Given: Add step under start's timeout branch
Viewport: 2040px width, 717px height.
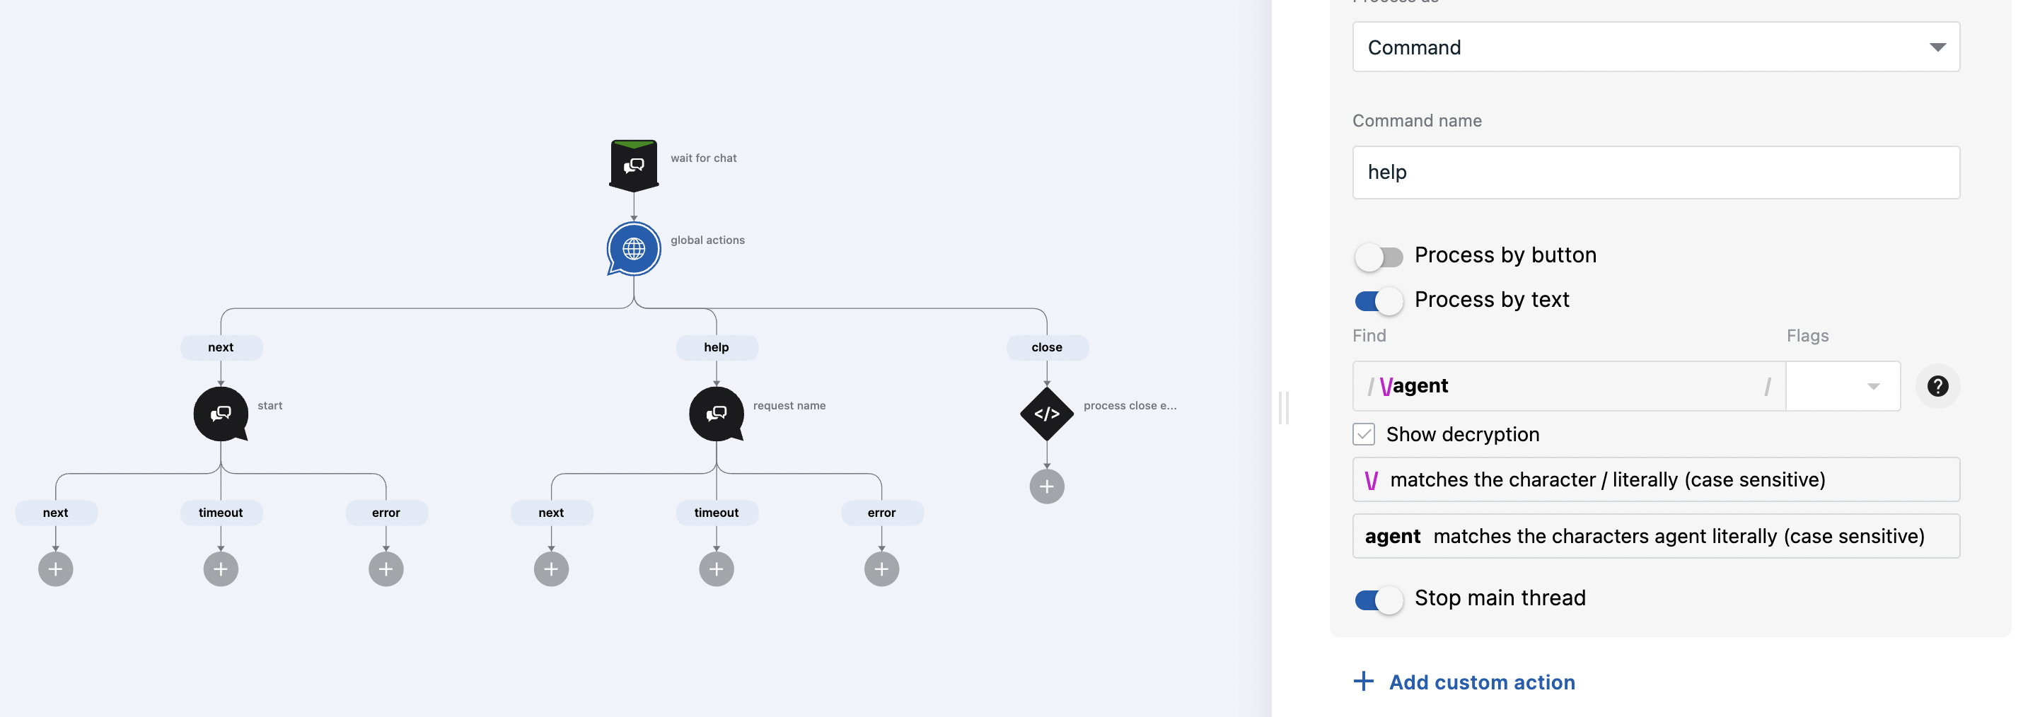Looking at the screenshot, I should point(221,569).
